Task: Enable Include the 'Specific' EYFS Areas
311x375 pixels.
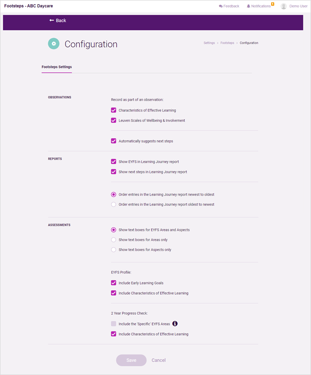Action: coord(113,324)
